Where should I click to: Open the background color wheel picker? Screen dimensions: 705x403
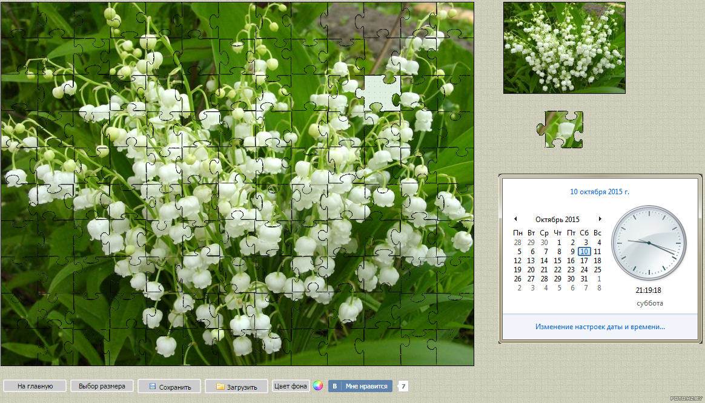[318, 386]
